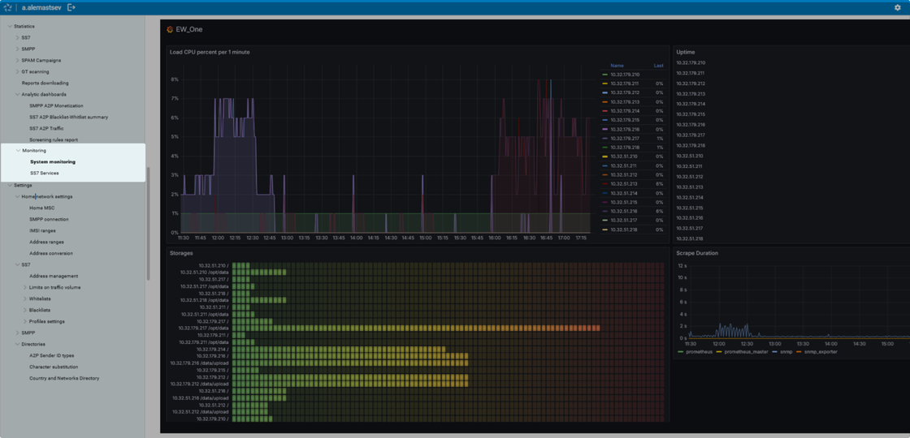Click the logout icon beside a.alemastsev
Image resolution: width=910 pixels, height=438 pixels.
tap(71, 7)
